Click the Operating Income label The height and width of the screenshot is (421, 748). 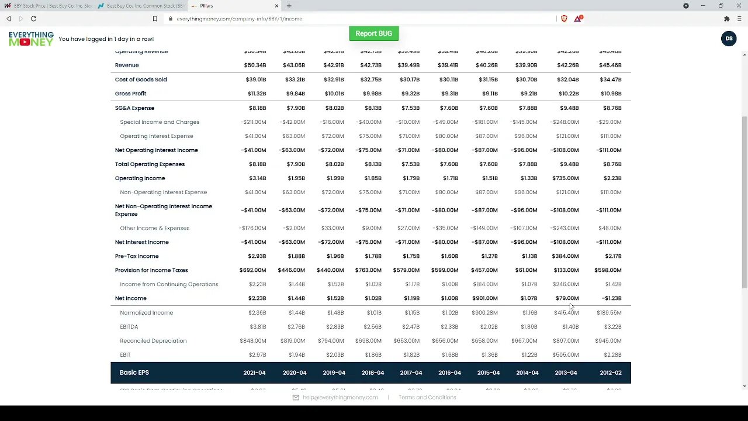140,178
